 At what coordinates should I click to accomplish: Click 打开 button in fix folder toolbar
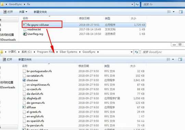(8, 12)
